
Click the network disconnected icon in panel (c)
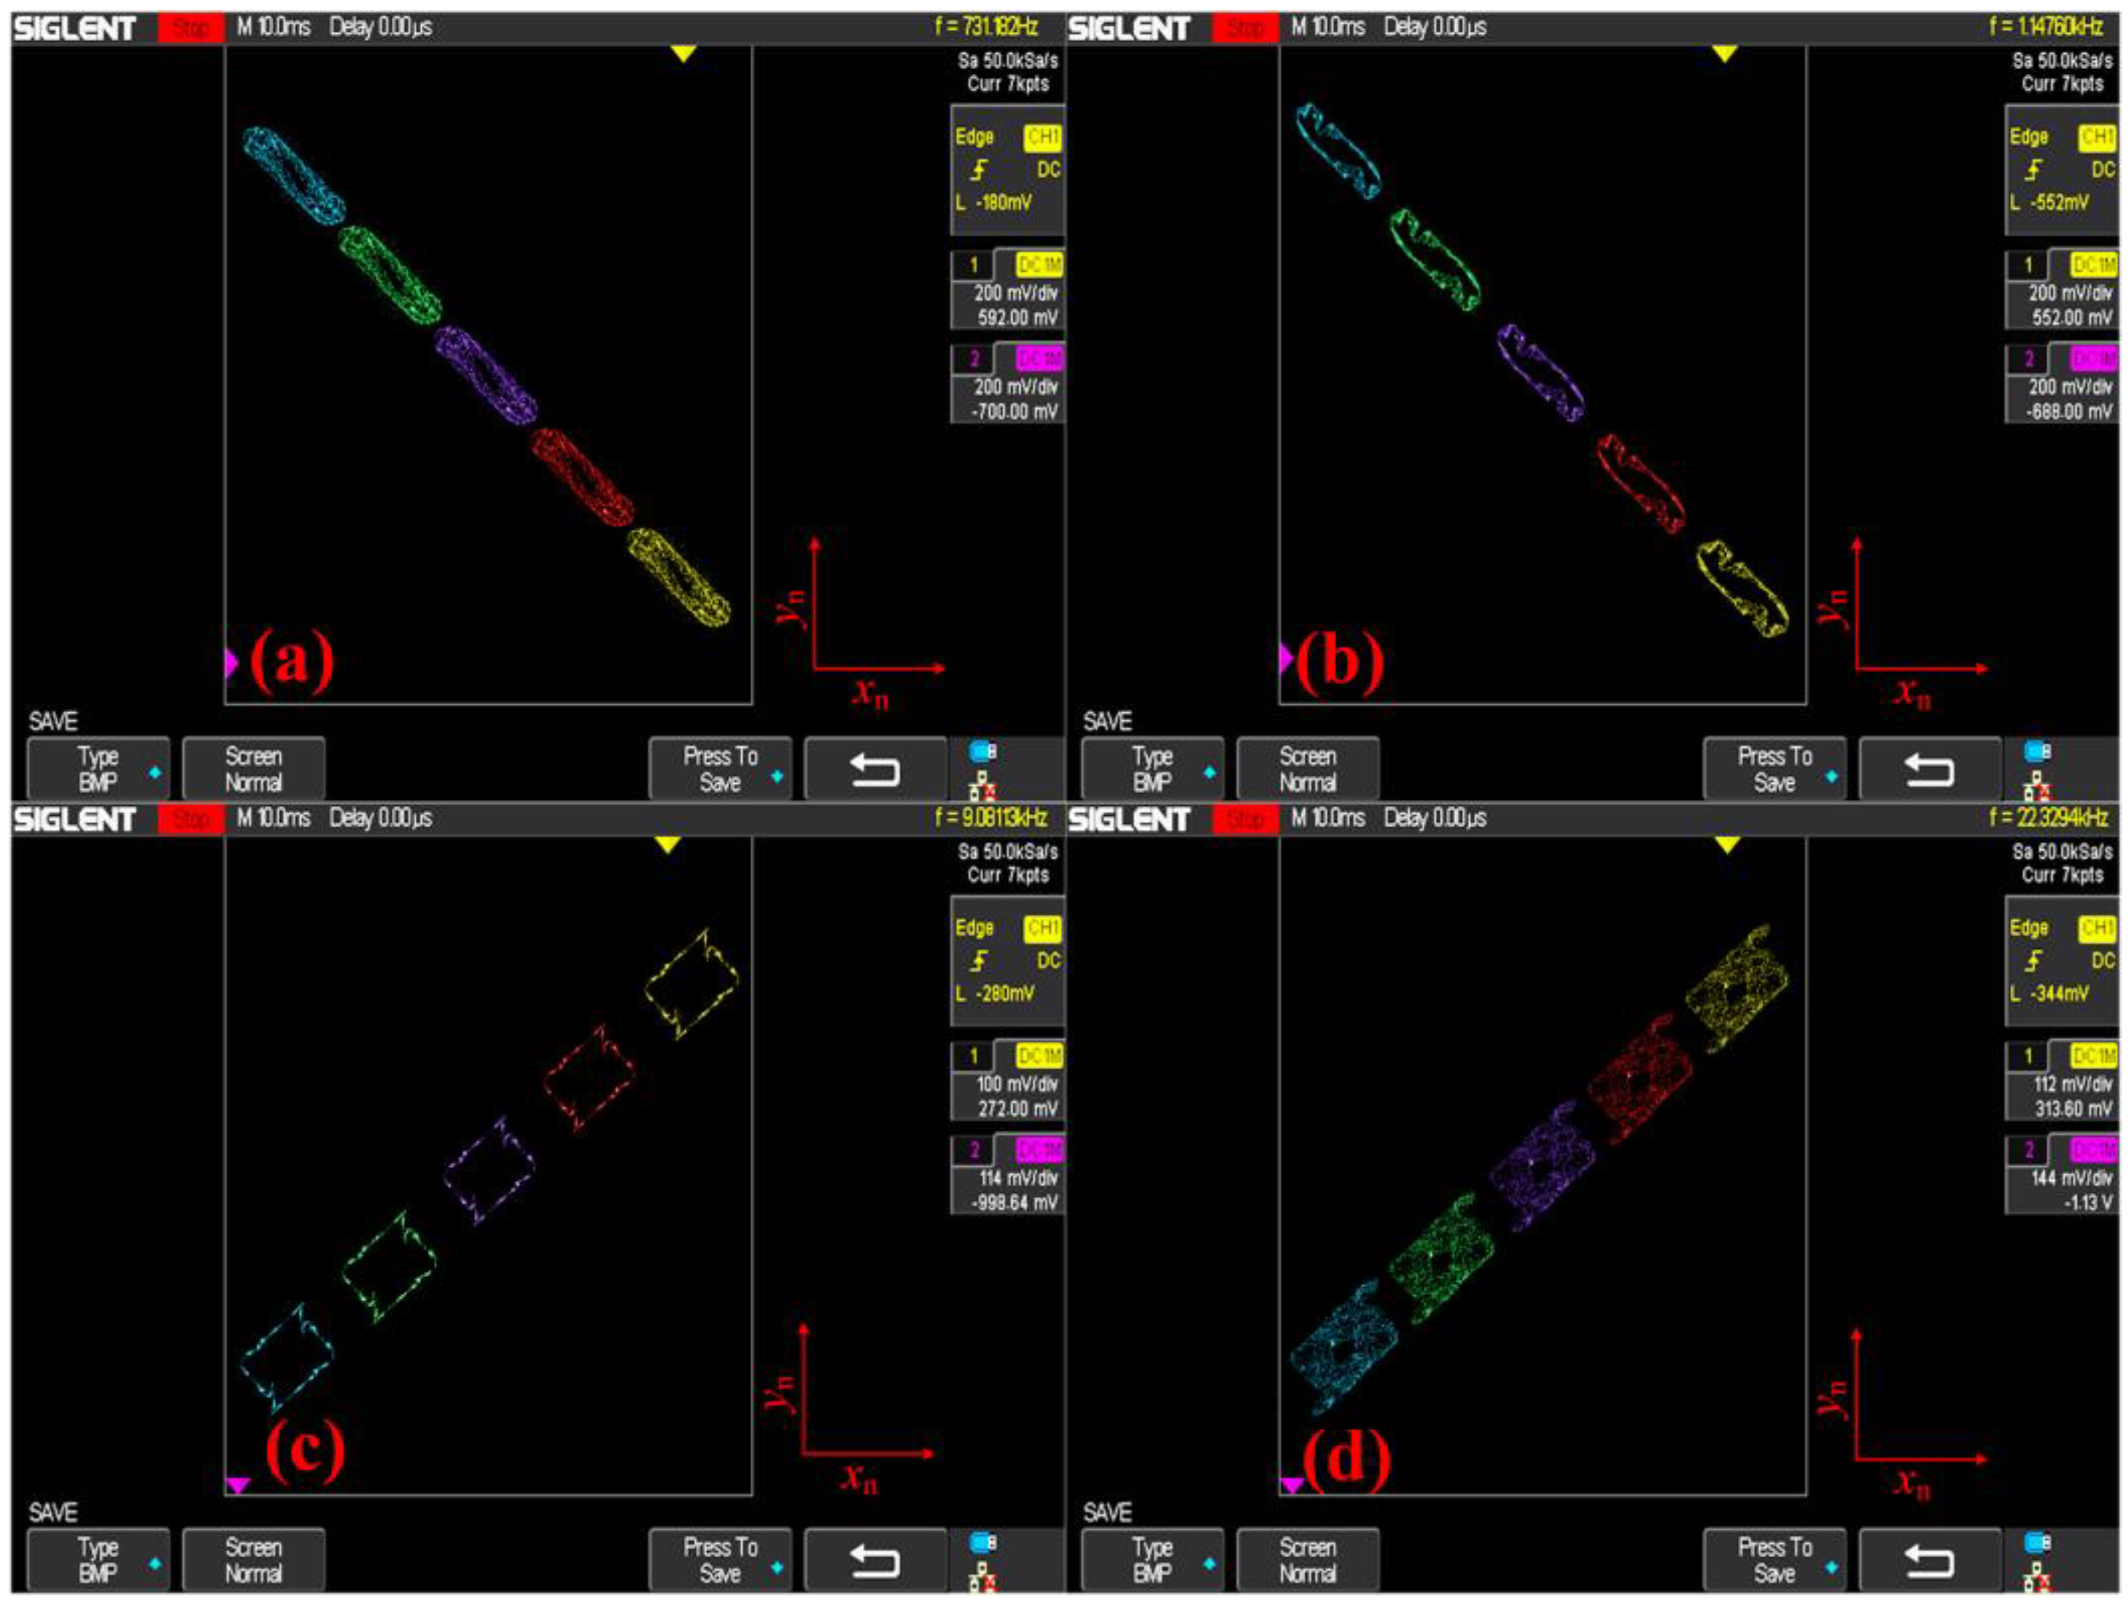pos(982,1576)
